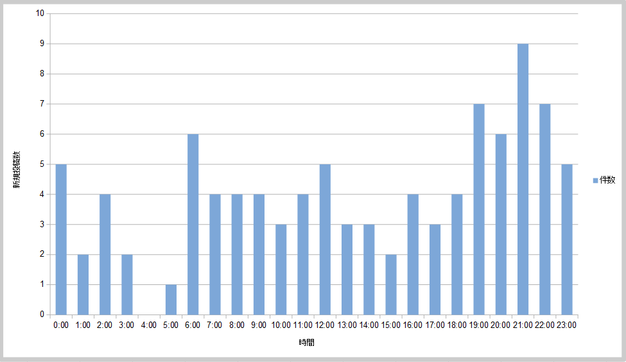Select the 19:00 bar

tap(479, 209)
